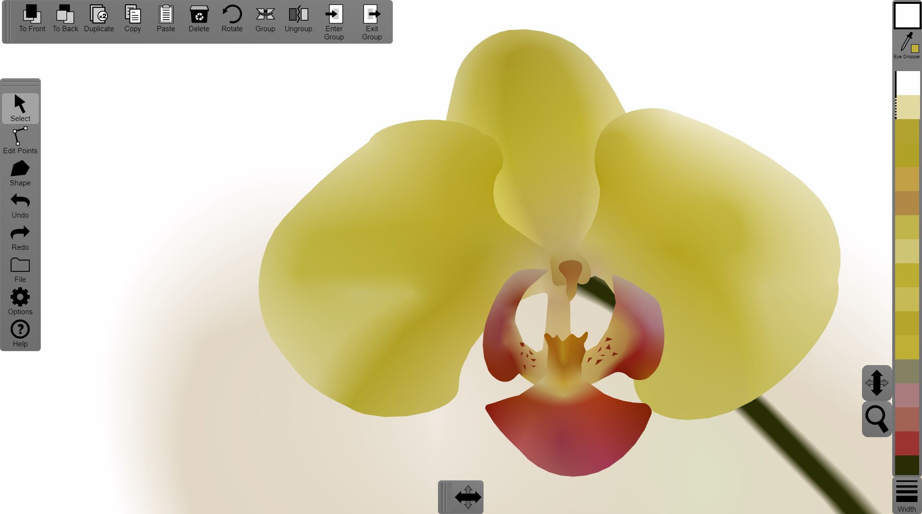This screenshot has width=922, height=514.
Task: Click the magnifier zoom button
Action: 876,419
